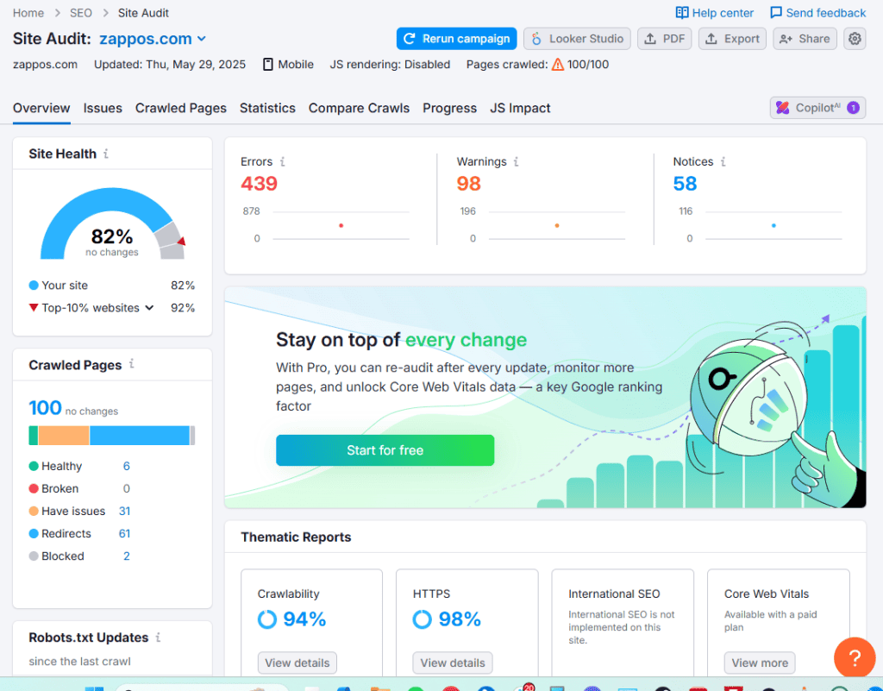Open the orange help question-mark button
Image resolution: width=883 pixels, height=691 pixels.
tap(855, 657)
